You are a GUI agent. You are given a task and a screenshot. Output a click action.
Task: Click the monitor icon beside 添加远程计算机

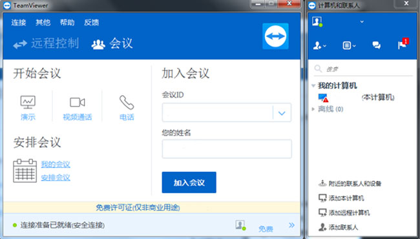(322, 213)
